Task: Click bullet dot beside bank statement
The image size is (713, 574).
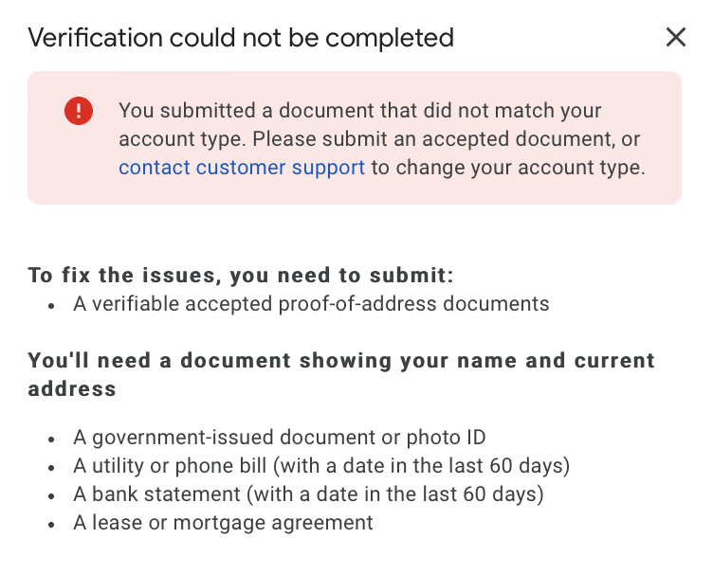Action: click(x=51, y=496)
